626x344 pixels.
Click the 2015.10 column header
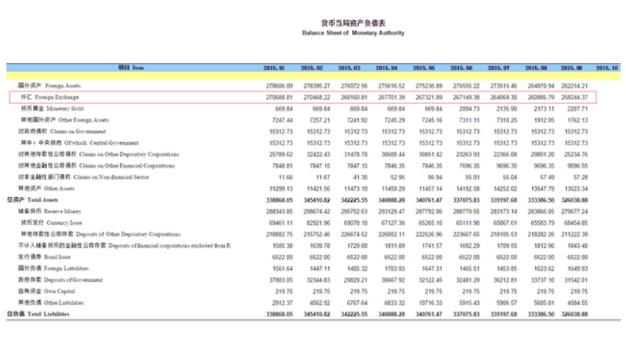click(x=607, y=68)
